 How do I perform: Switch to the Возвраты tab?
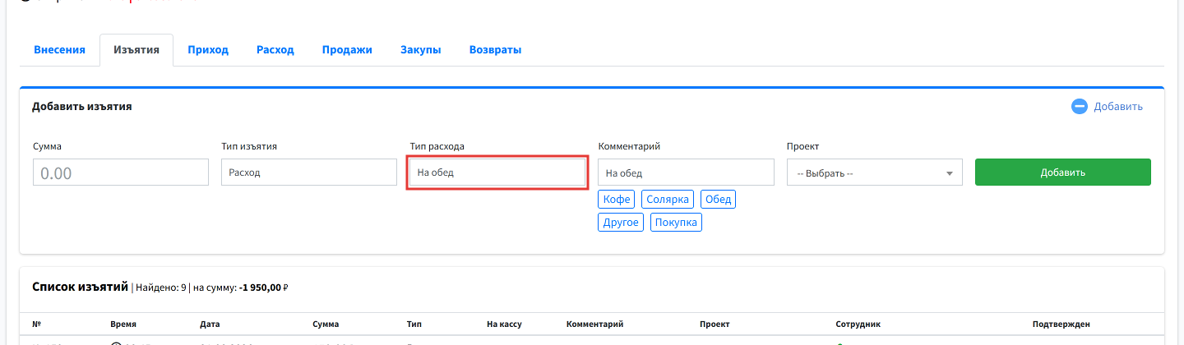tap(495, 50)
